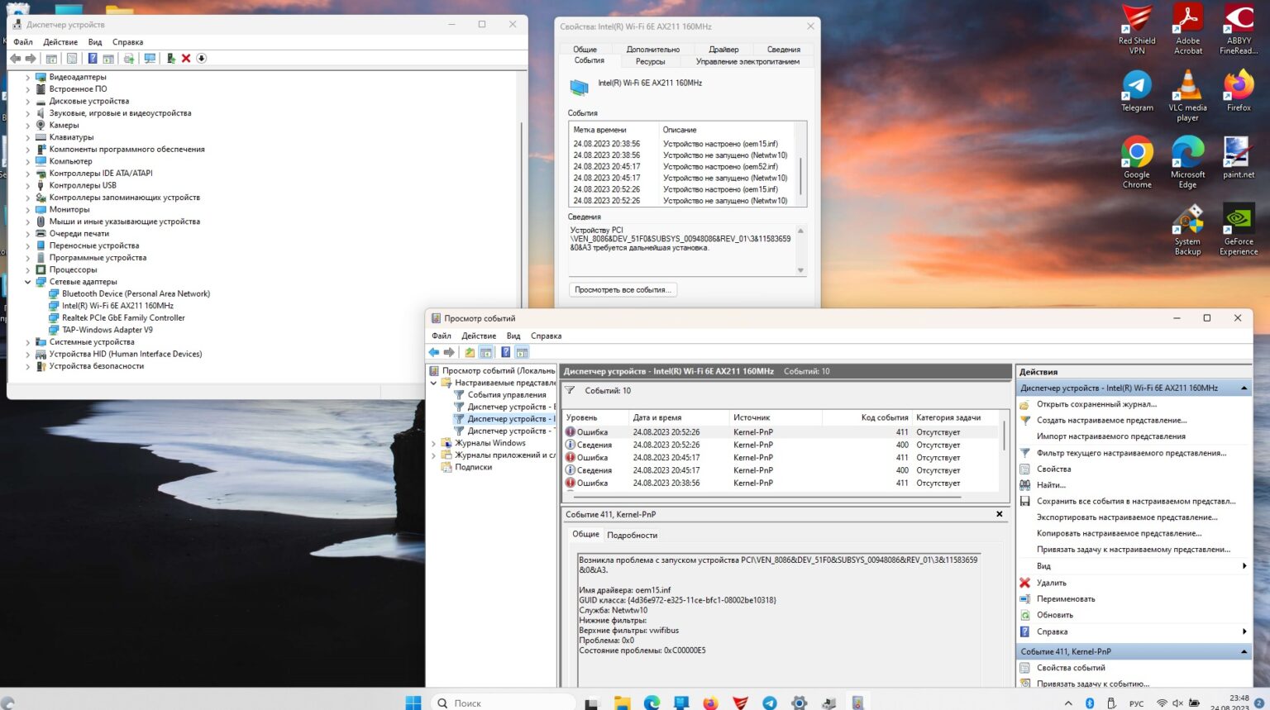The height and width of the screenshot is (710, 1270).
Task: Click the Firefox icon in the taskbar
Action: [710, 703]
